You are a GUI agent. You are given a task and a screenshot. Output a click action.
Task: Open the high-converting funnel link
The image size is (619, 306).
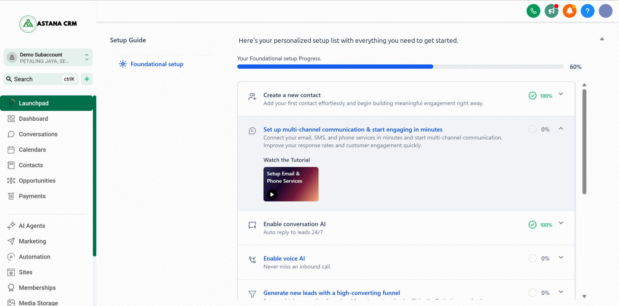point(332,293)
